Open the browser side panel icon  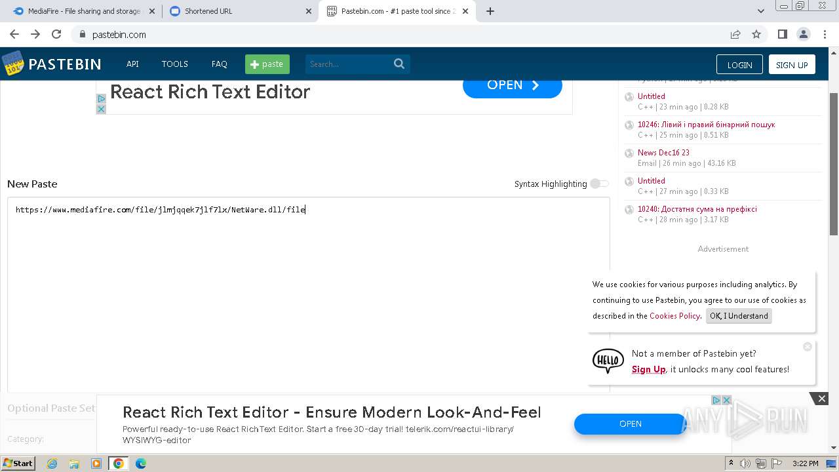pyautogui.click(x=782, y=34)
